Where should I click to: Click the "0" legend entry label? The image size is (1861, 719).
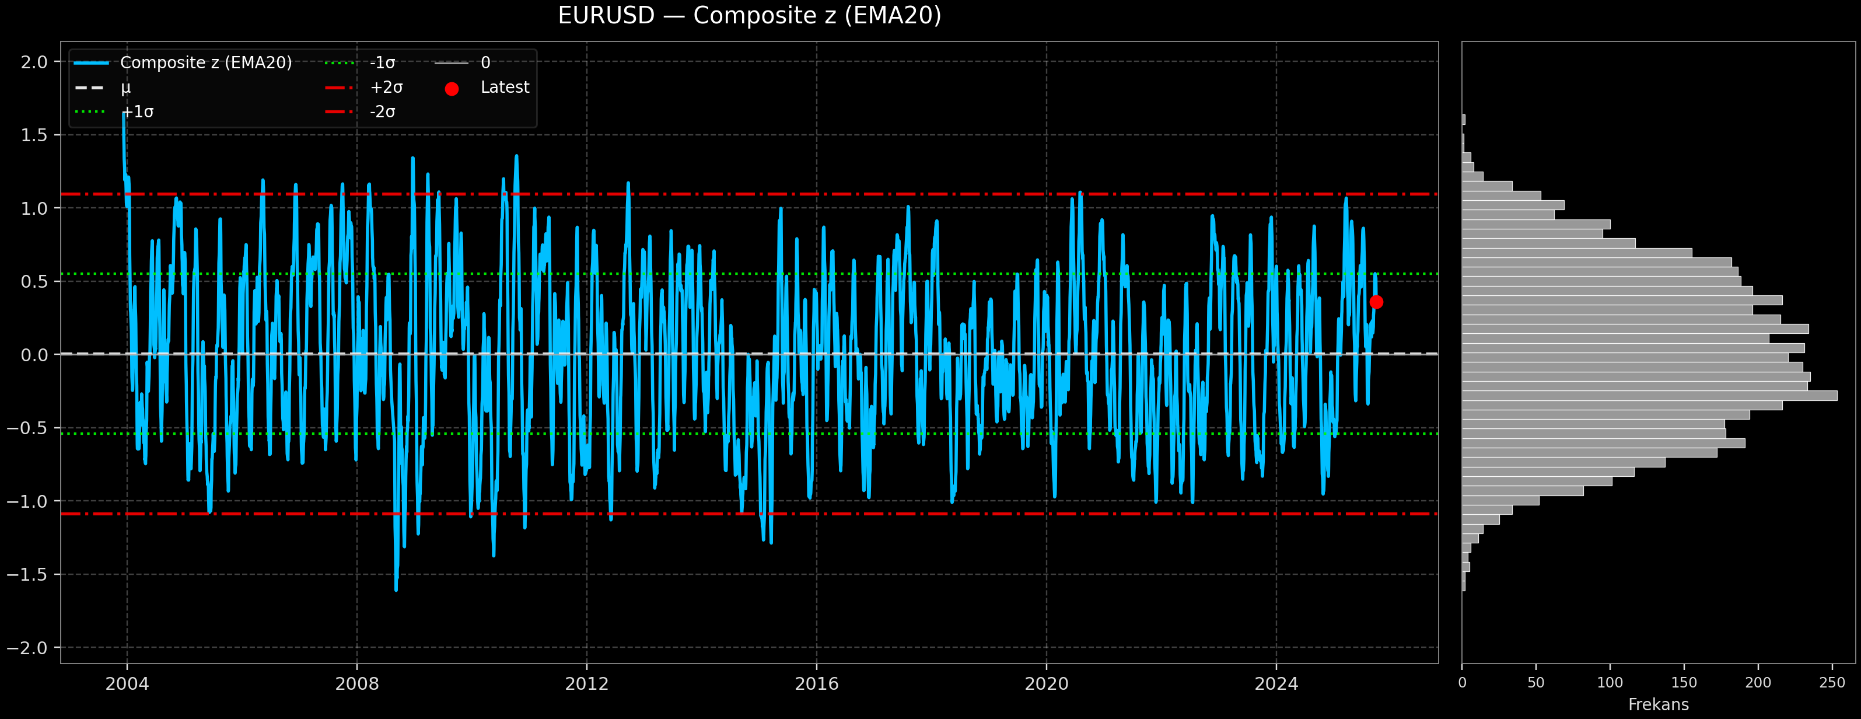(485, 63)
